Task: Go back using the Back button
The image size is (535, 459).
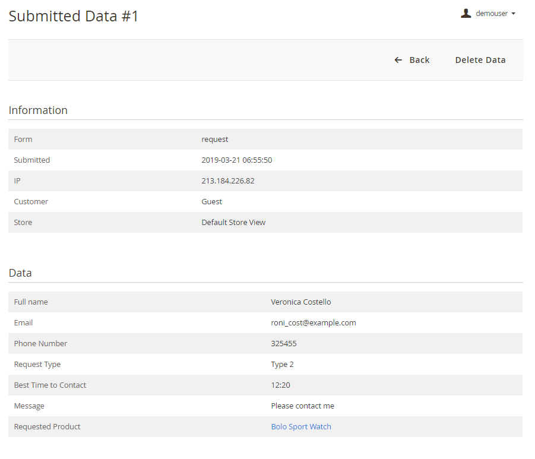Action: (419, 60)
